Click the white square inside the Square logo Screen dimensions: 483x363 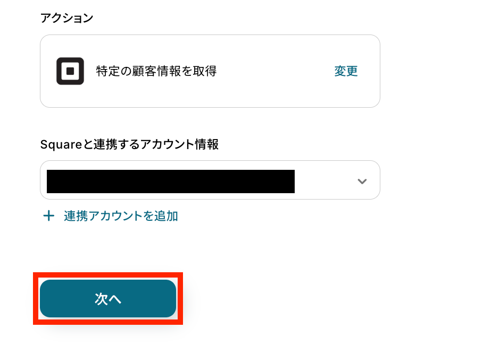tap(70, 71)
